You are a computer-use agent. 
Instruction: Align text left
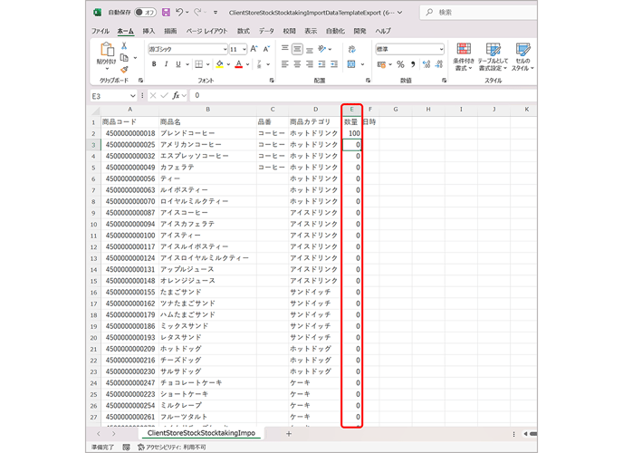[285, 64]
